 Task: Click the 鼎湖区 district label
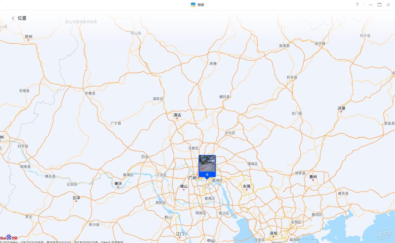pyautogui.click(x=128, y=175)
